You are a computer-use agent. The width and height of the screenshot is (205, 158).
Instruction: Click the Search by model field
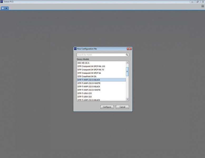[101, 55]
